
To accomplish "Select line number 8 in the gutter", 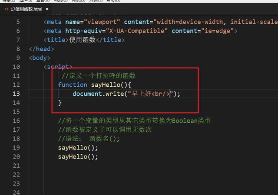I will pos(18,49).
